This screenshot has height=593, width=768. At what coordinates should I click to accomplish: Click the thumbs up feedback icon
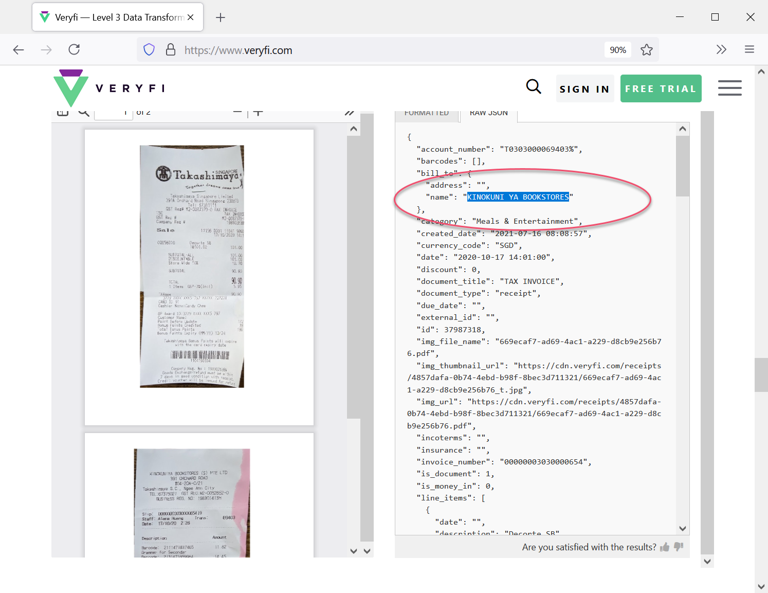(665, 547)
